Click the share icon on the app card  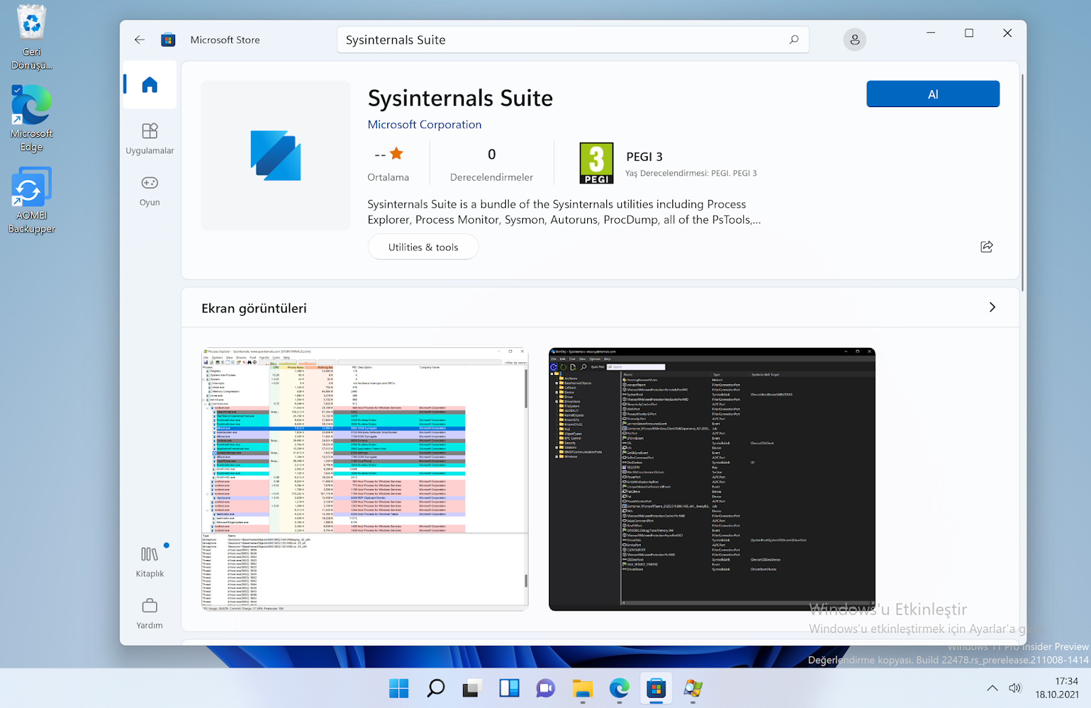tap(986, 246)
